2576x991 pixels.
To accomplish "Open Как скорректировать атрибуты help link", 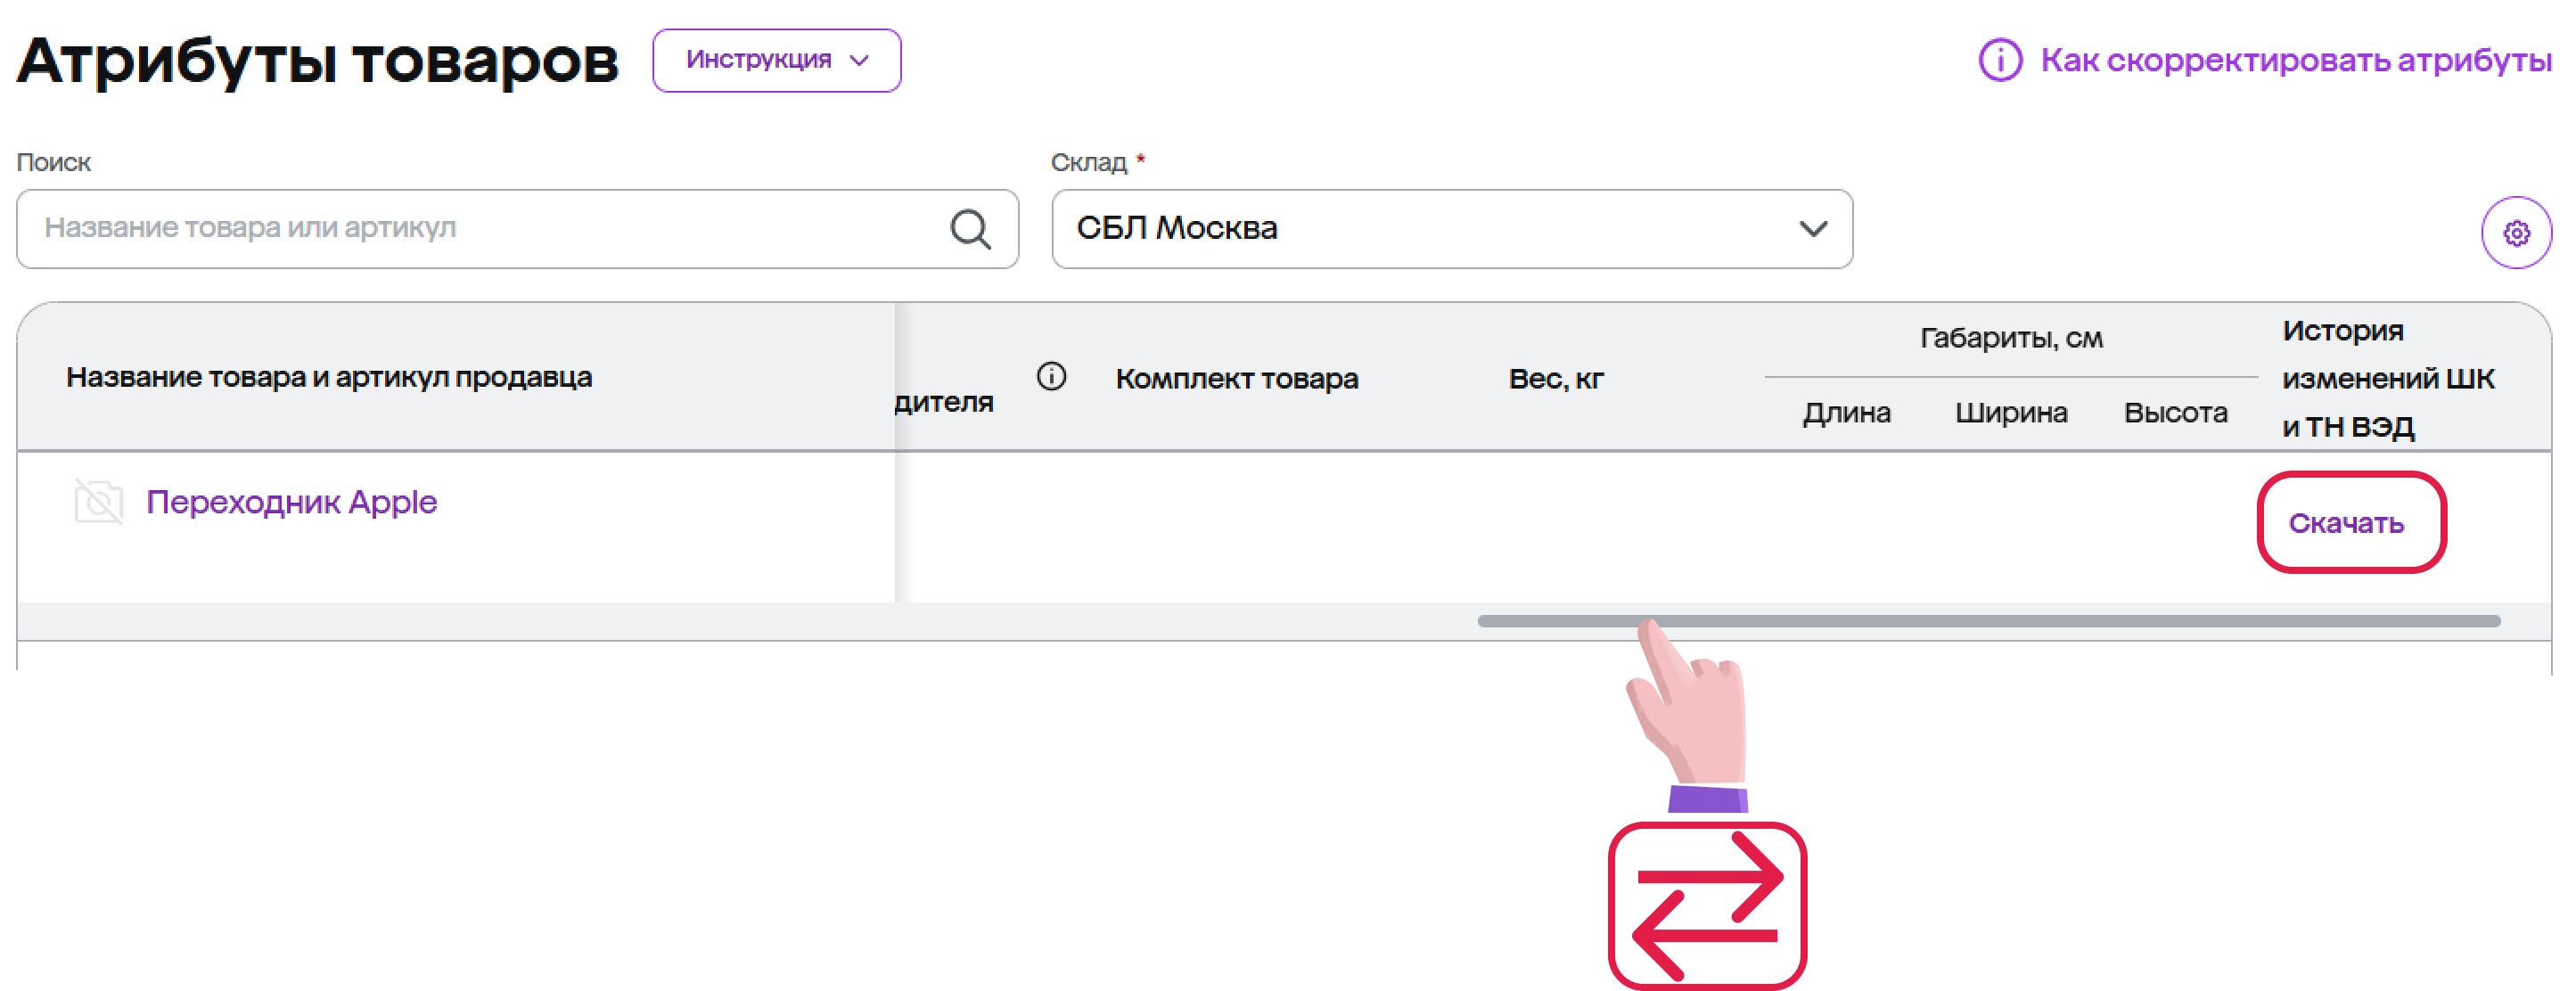I will (x=2295, y=60).
